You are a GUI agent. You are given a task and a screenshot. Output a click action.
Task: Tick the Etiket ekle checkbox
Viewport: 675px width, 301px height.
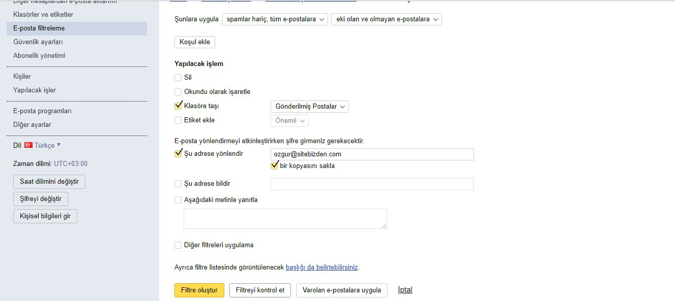click(x=178, y=120)
